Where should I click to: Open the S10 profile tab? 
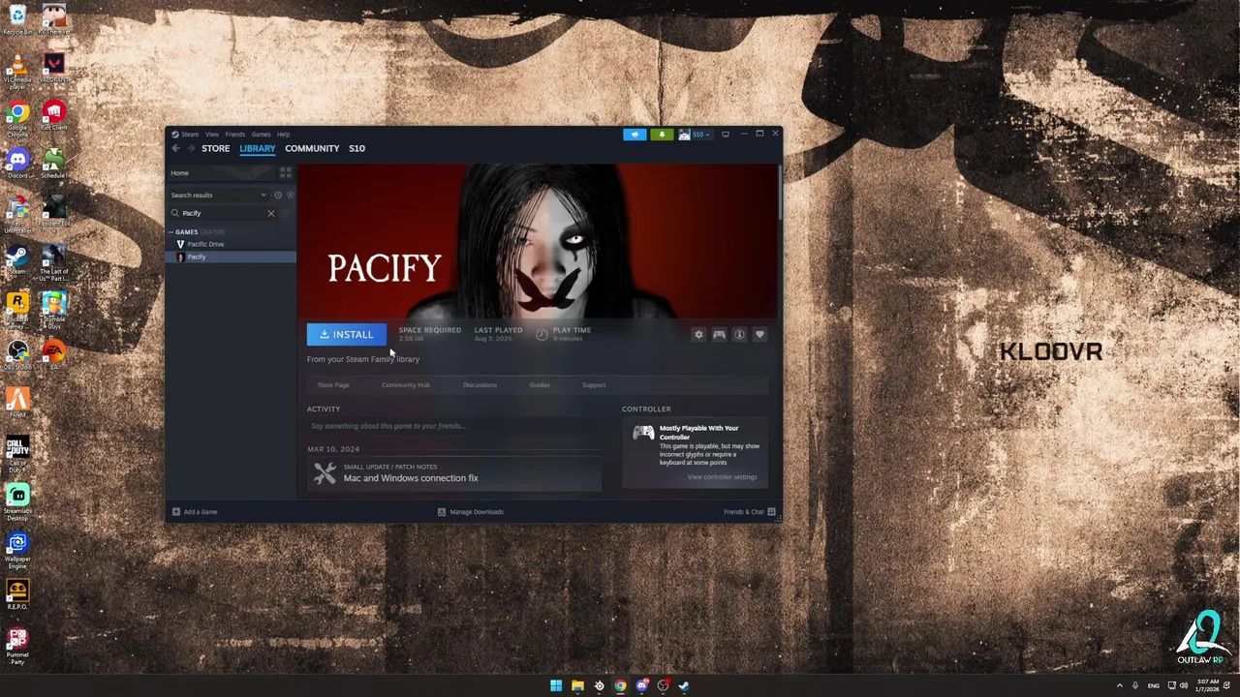(x=356, y=148)
